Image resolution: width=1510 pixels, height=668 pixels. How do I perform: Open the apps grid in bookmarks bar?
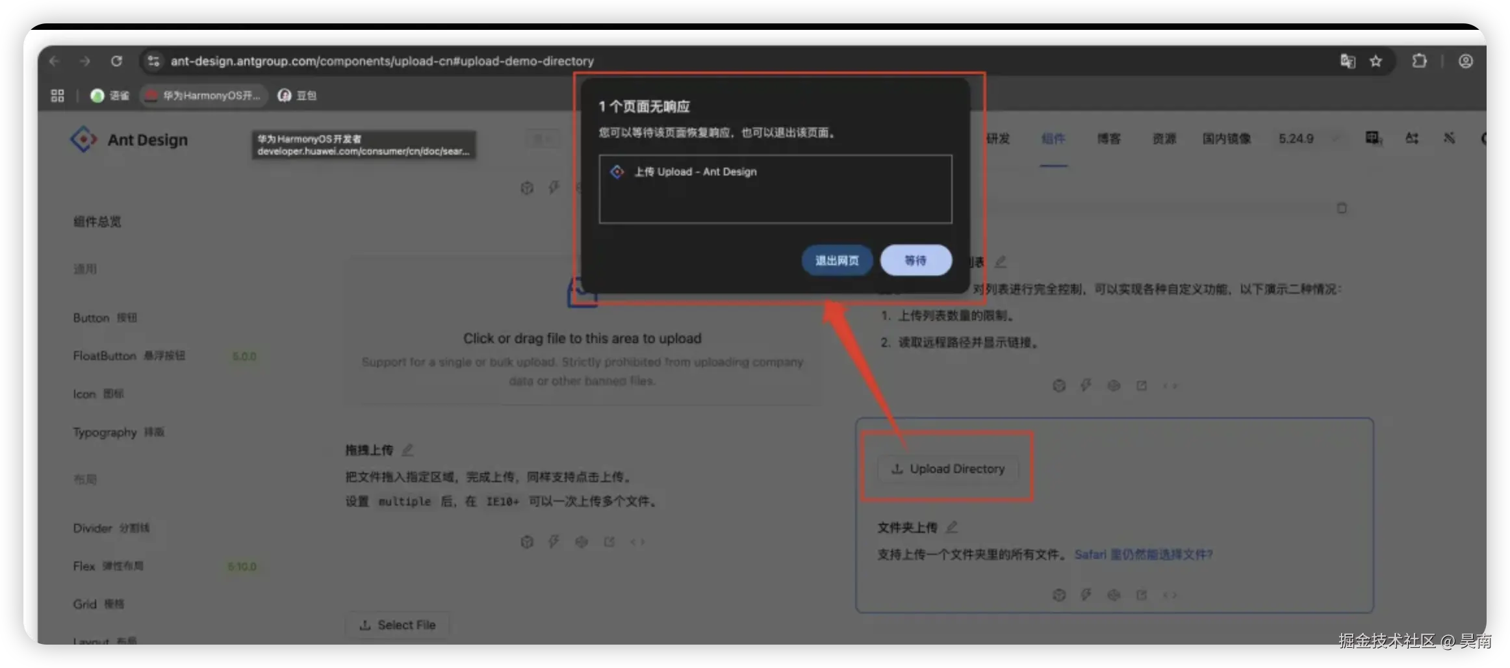57,96
